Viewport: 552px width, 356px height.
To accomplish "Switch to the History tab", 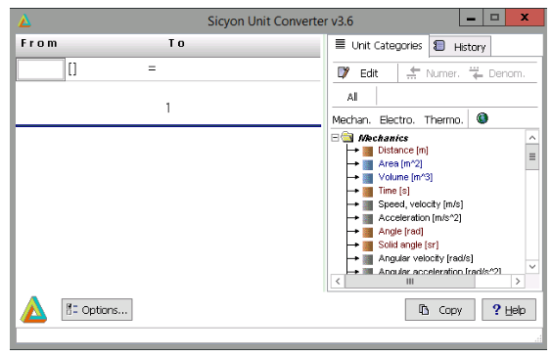I will click(x=460, y=46).
